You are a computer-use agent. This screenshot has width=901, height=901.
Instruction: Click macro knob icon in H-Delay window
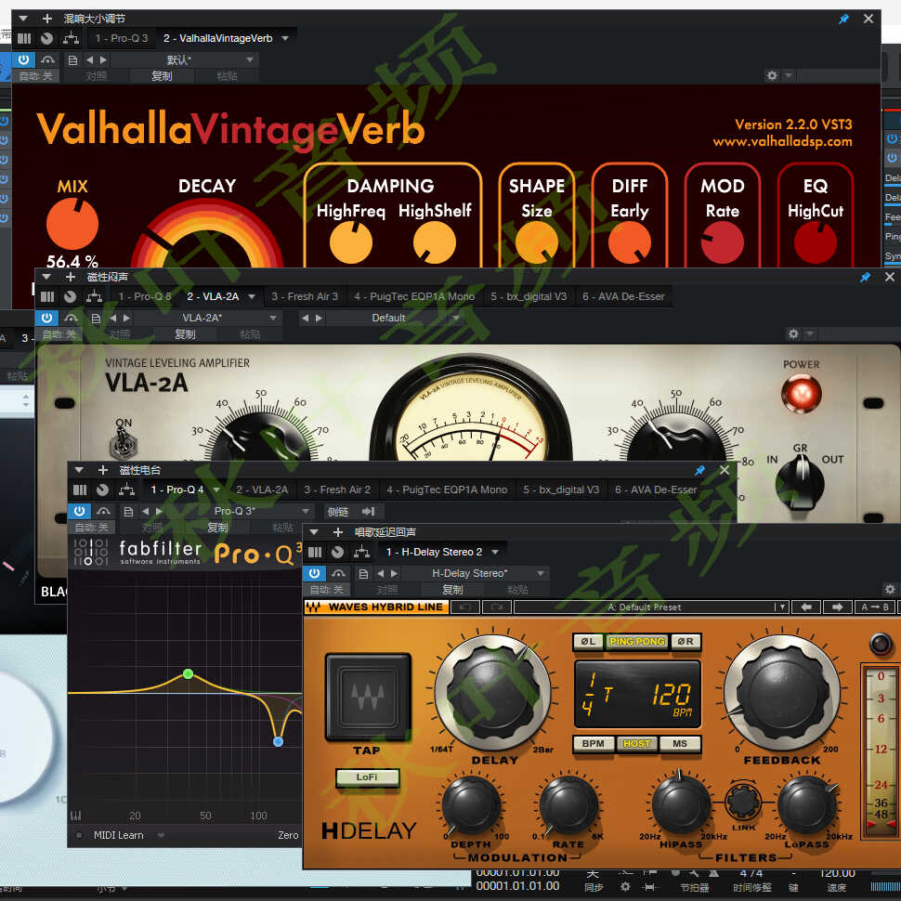(x=338, y=552)
